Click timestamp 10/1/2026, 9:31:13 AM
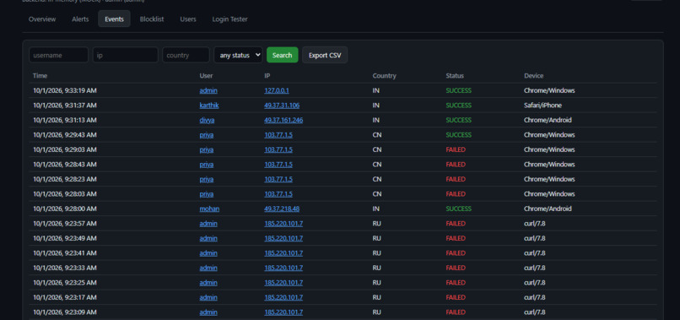The height and width of the screenshot is (320, 680). click(x=65, y=120)
